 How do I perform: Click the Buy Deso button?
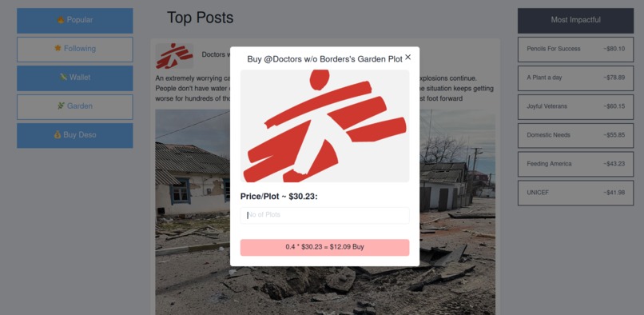(x=75, y=135)
